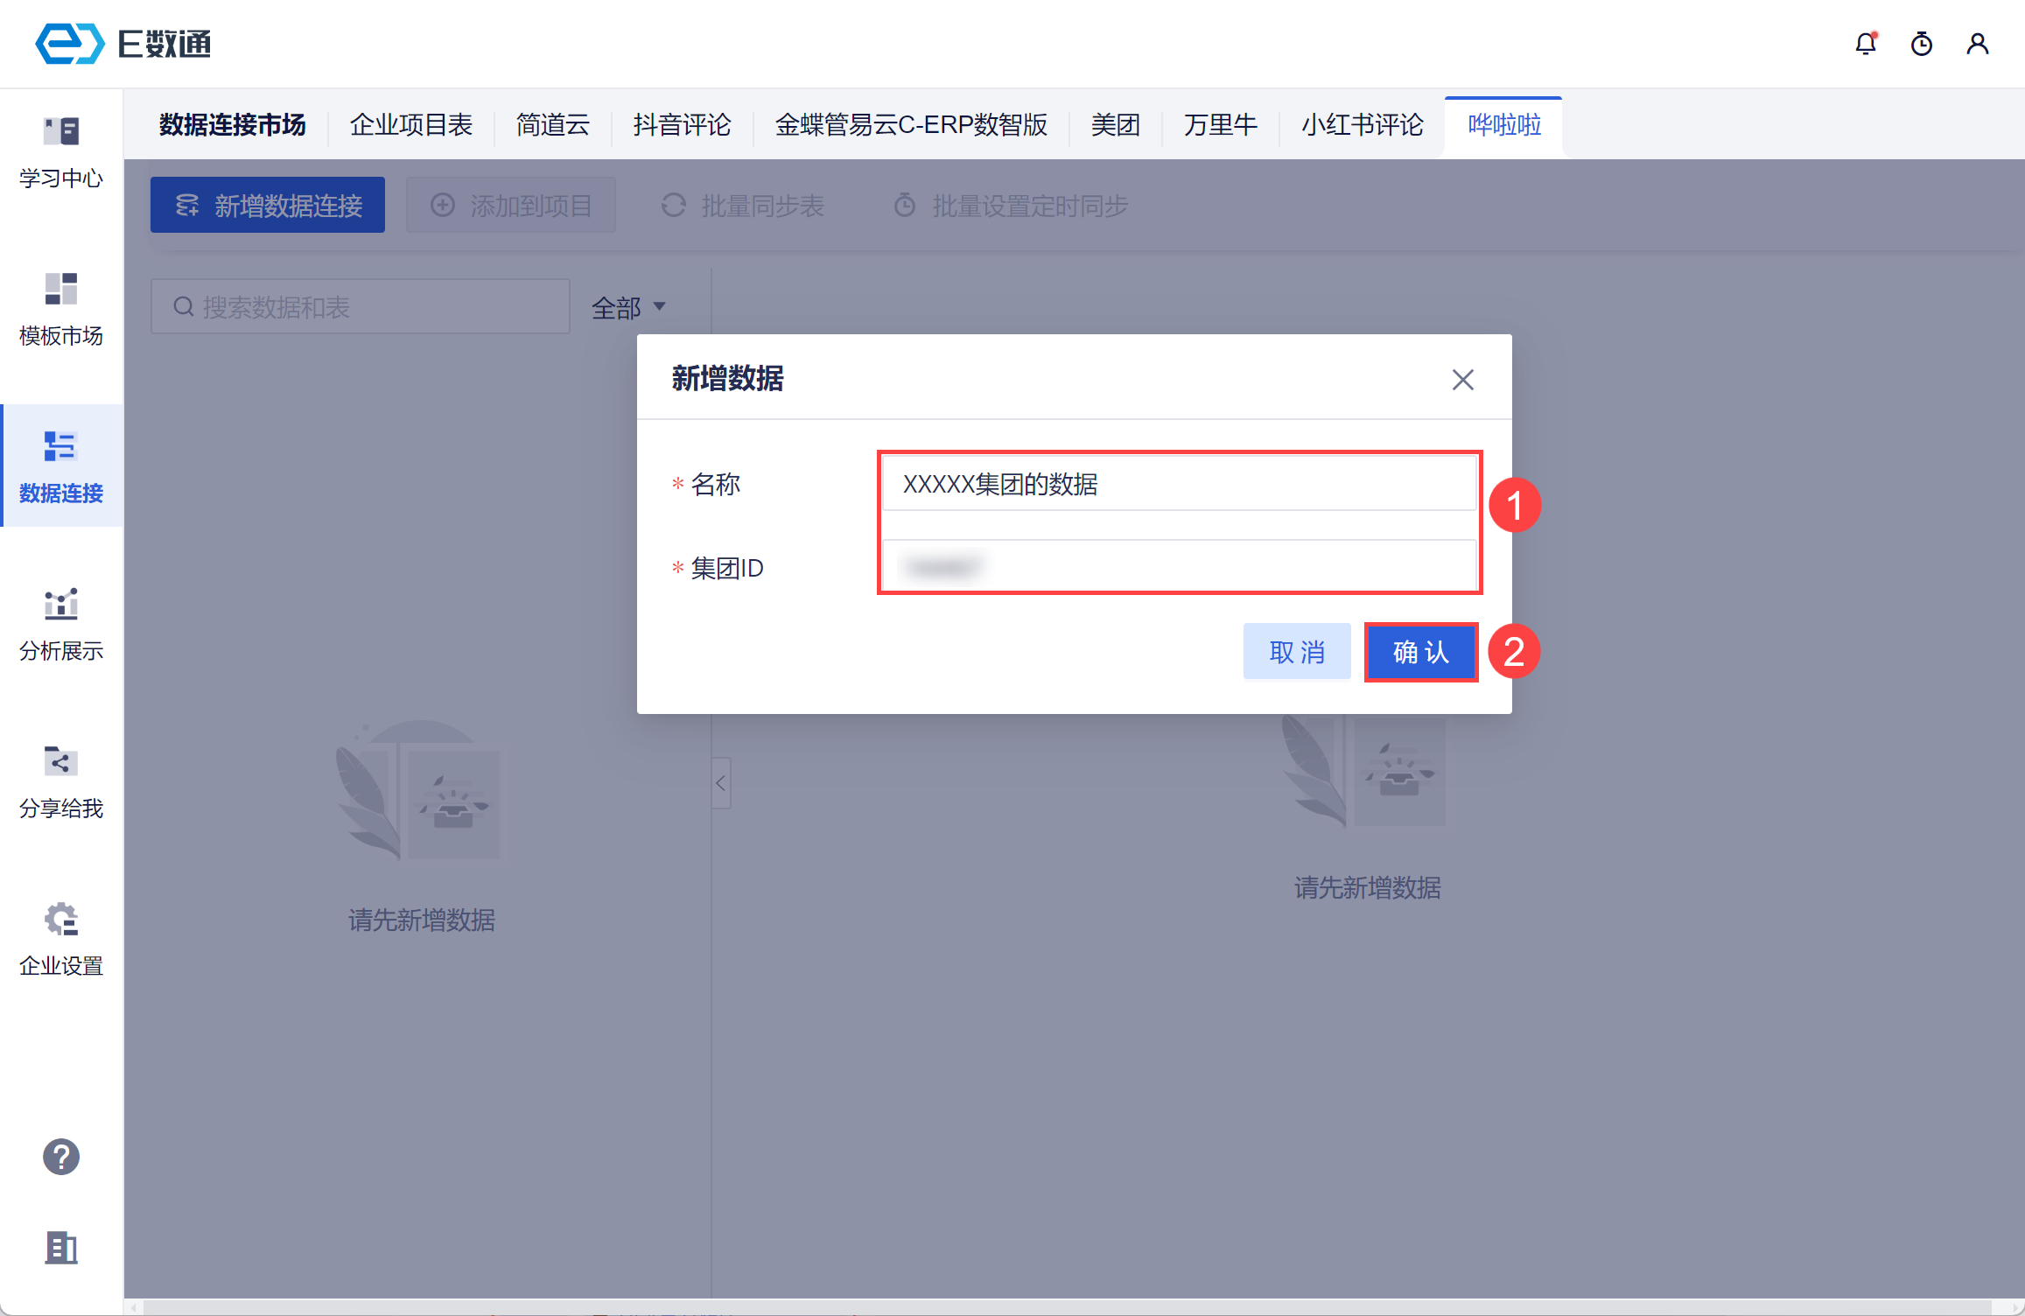The image size is (2025, 1316).
Task: Switch to the 简道云 tab
Action: 552,125
